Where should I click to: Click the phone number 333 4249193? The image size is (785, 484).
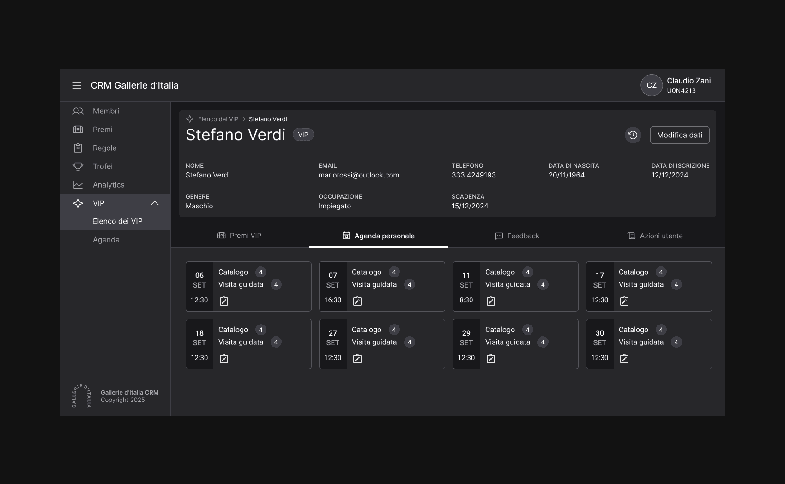click(474, 175)
